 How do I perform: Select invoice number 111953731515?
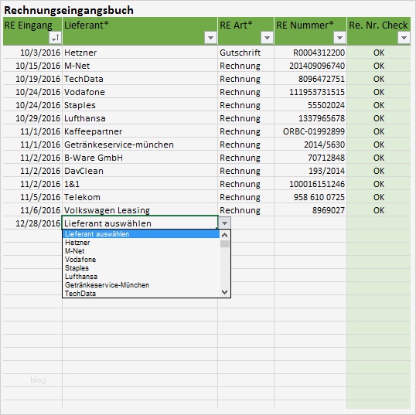tap(310, 92)
